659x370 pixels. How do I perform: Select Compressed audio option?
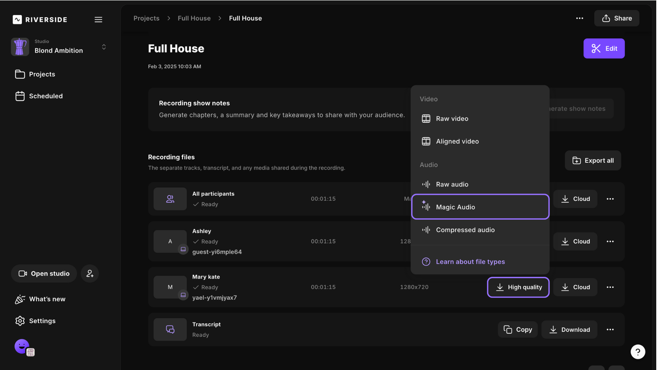point(465,230)
